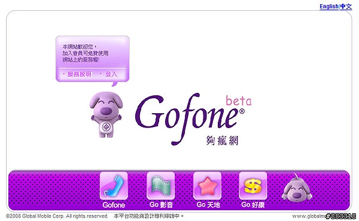The image size is (359, 221).
Task: Click the sleeping dog head icon in purple bar
Action: tap(297, 188)
